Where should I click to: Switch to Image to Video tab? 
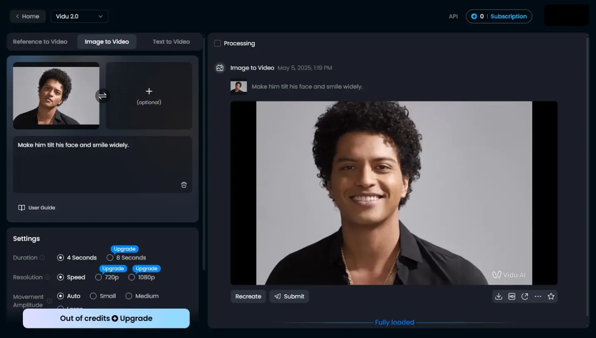click(107, 42)
